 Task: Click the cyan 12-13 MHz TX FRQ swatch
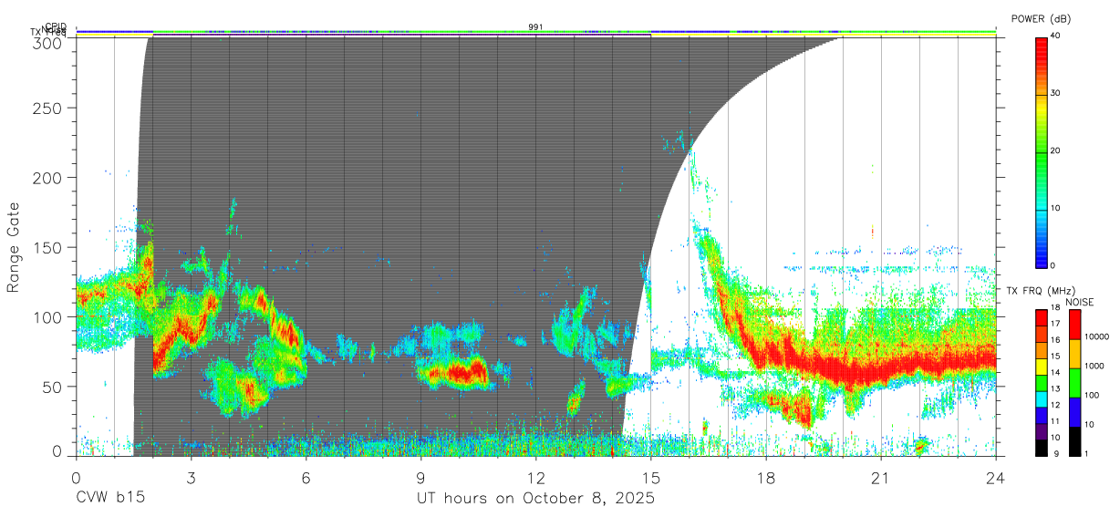tap(1042, 399)
